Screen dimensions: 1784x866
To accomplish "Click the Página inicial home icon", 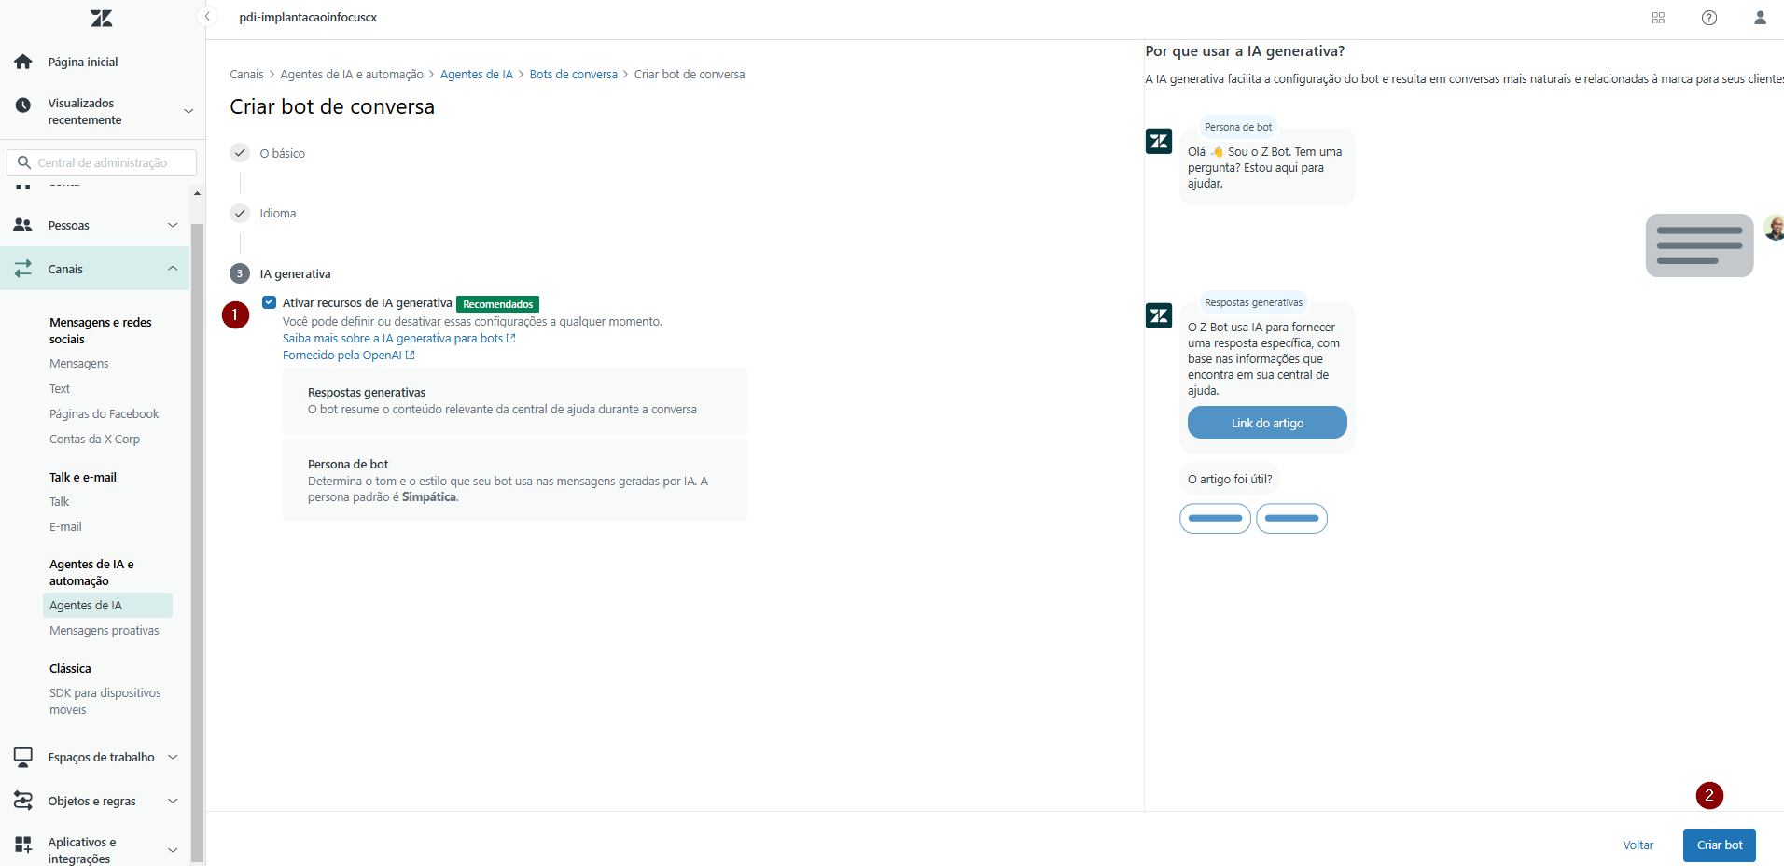I will [x=23, y=62].
